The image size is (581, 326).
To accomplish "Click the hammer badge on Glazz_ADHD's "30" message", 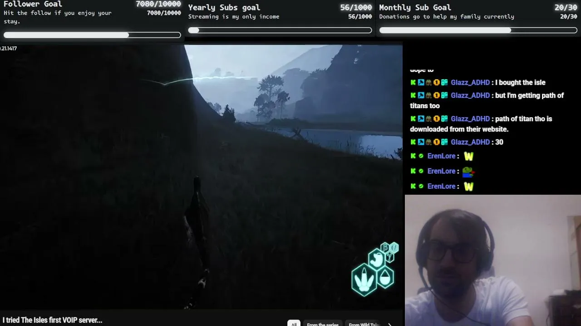I will coord(421,142).
